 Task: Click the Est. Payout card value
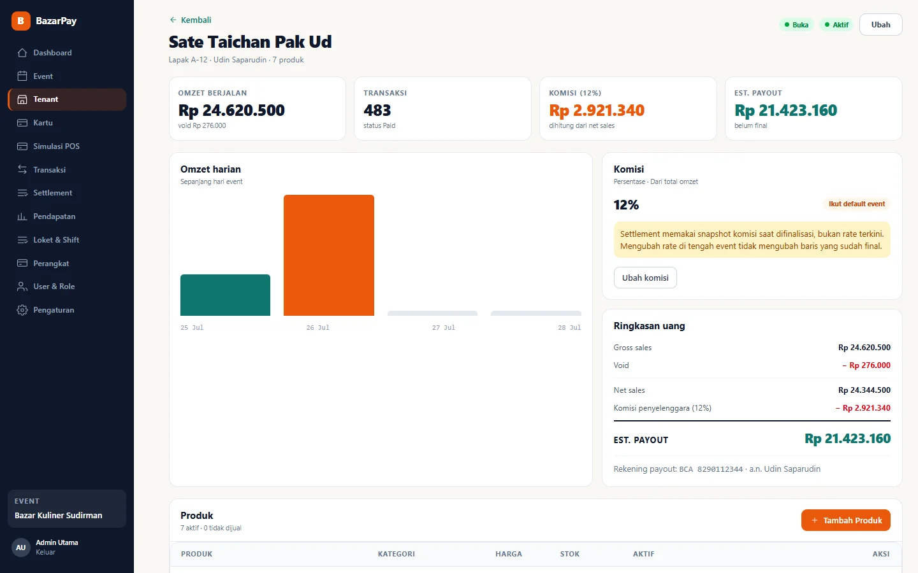pos(785,110)
